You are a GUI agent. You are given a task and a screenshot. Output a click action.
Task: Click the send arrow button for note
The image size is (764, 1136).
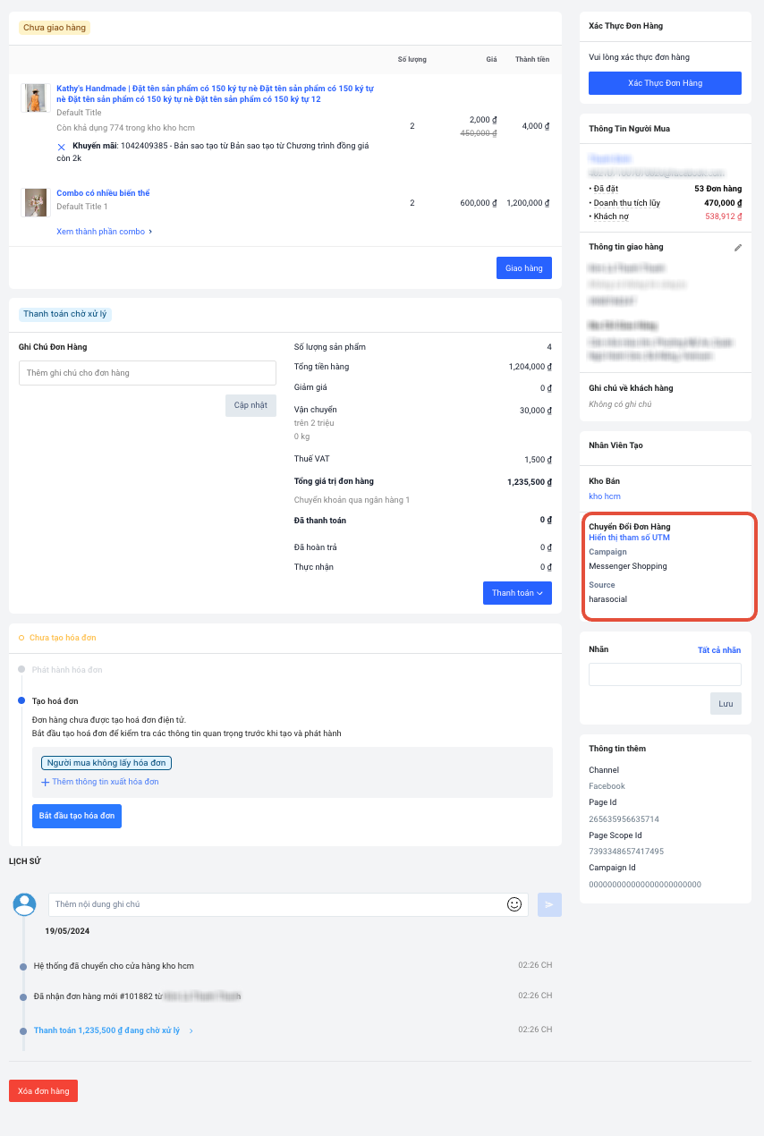(549, 904)
